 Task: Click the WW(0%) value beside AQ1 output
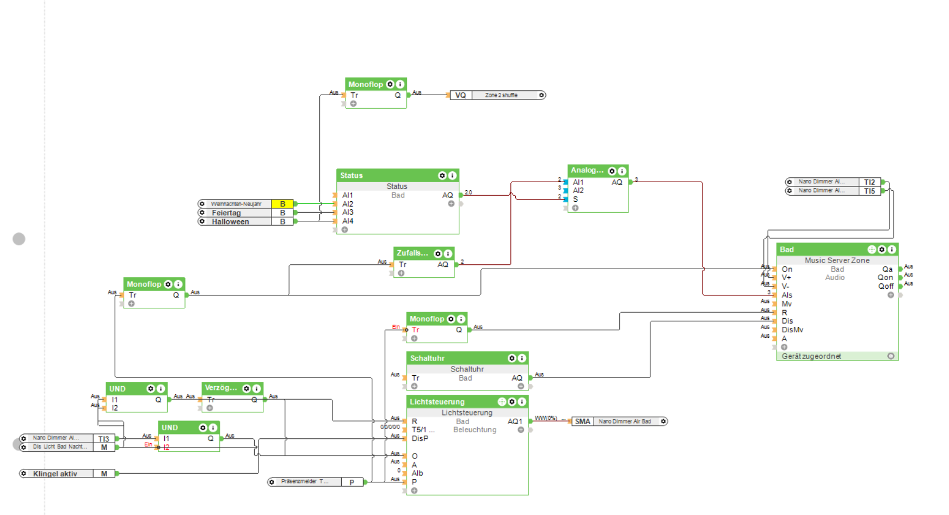(546, 418)
